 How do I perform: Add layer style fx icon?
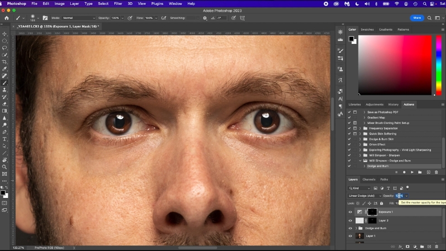click(400, 247)
